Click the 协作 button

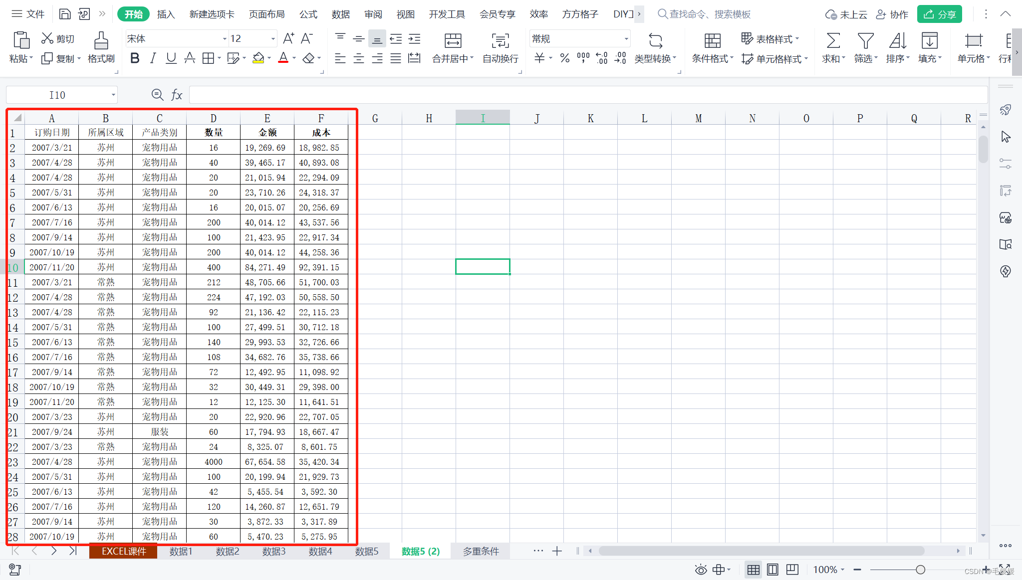tap(892, 14)
